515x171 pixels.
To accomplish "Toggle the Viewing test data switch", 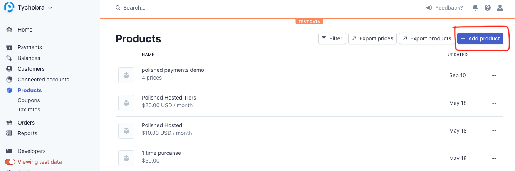I will pyautogui.click(x=10, y=162).
